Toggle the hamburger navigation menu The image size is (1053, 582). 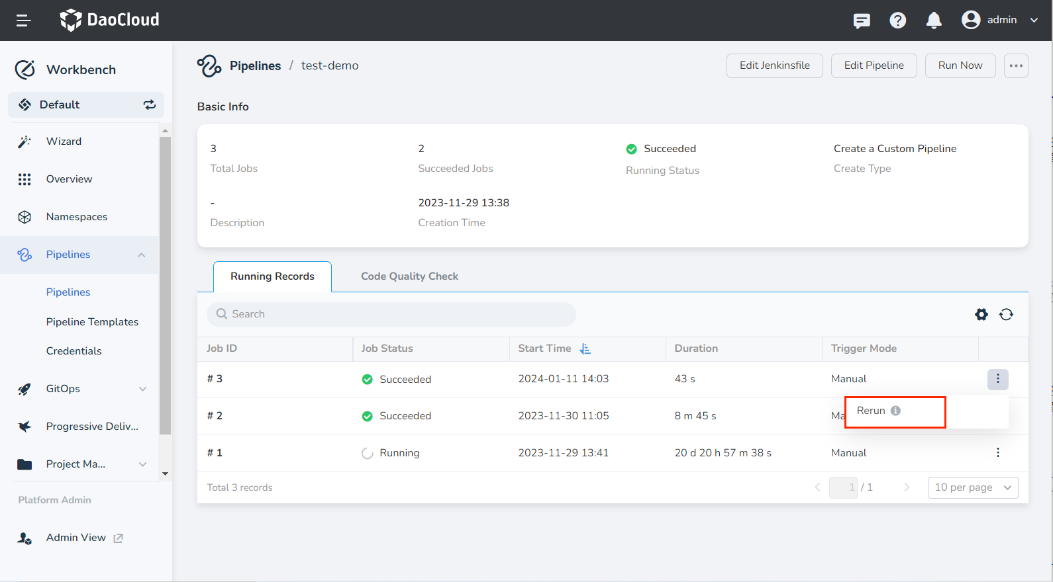pos(24,21)
